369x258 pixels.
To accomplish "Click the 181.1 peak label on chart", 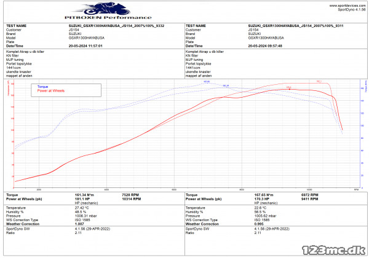I will [x=319, y=82].
